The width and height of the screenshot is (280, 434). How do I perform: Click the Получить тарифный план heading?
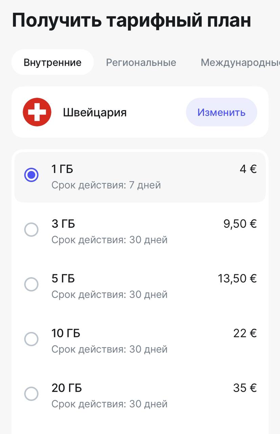[x=131, y=20]
